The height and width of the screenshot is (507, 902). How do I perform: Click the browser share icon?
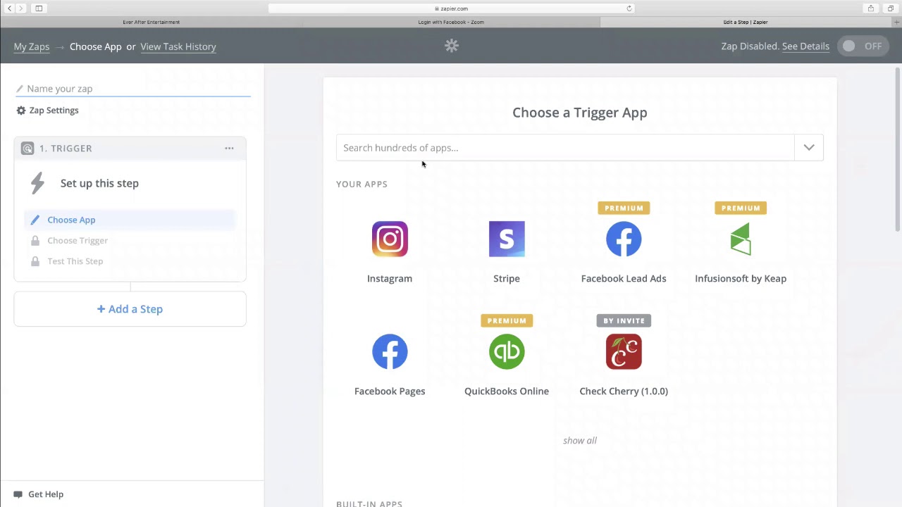pyautogui.click(x=871, y=8)
